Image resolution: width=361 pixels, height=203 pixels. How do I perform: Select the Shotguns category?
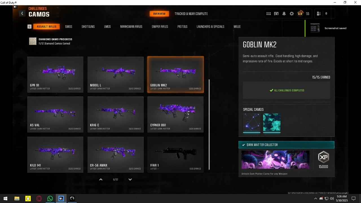(88, 27)
